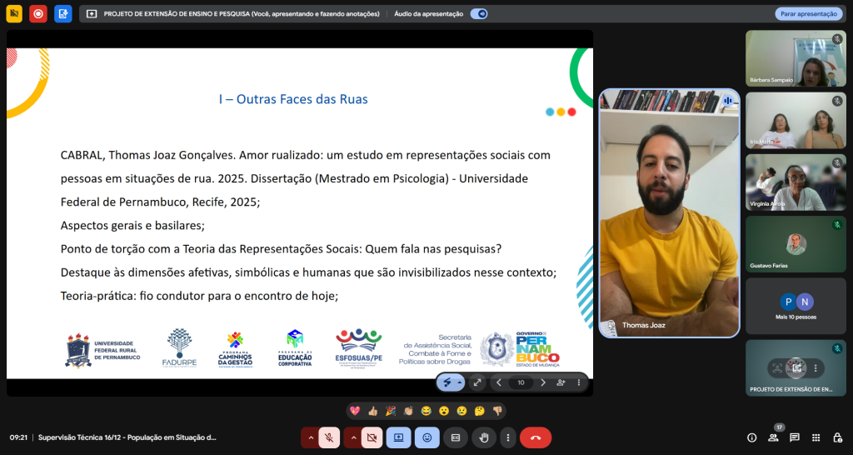Turn on the camera
This screenshot has width=853, height=455.
point(371,437)
